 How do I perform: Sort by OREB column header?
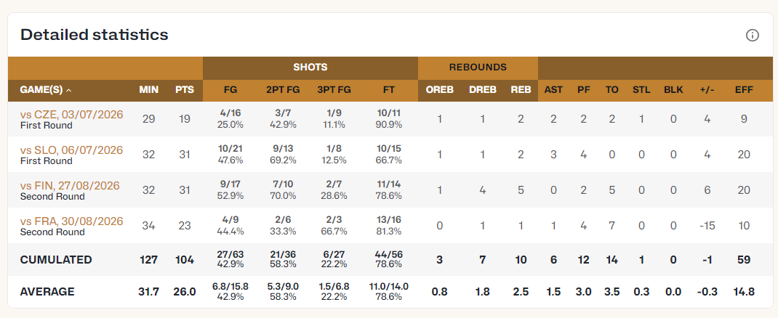pos(440,90)
